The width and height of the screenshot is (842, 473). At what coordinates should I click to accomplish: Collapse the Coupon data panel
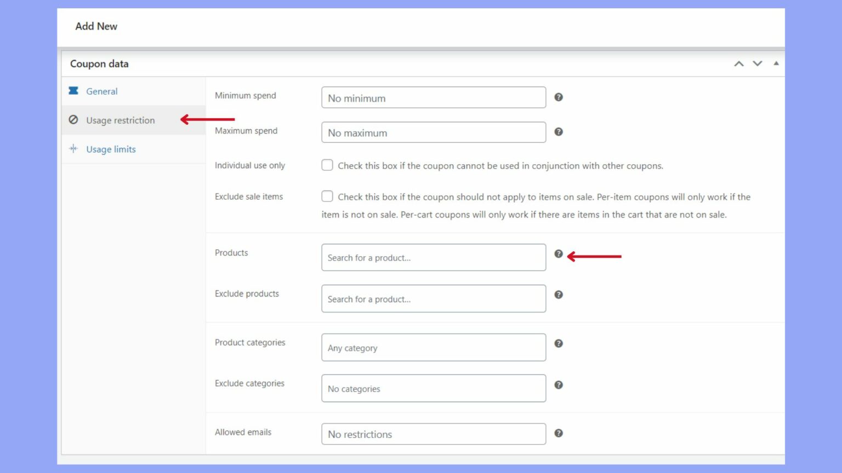pos(776,64)
